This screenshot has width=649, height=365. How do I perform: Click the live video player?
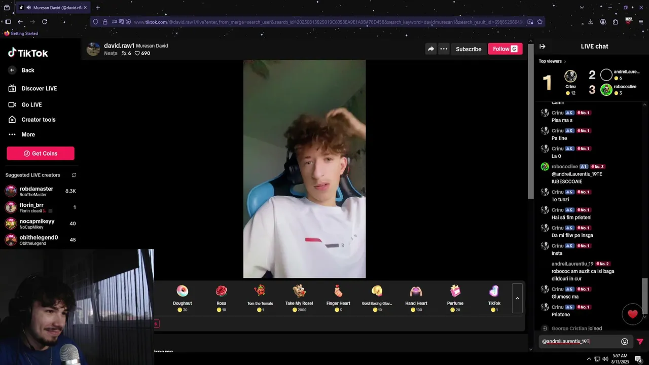(x=304, y=169)
